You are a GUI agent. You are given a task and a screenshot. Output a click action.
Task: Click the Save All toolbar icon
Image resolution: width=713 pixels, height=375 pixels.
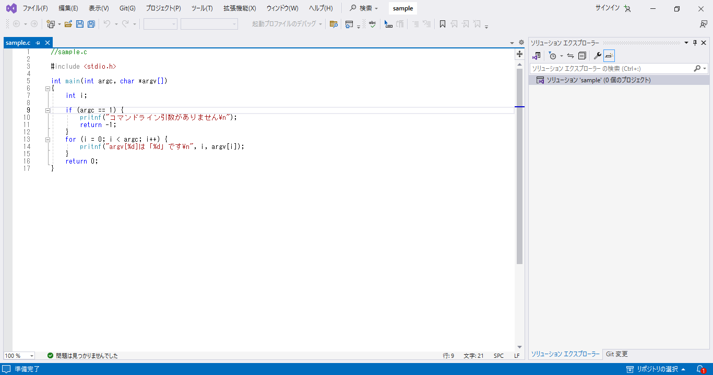[x=91, y=24]
